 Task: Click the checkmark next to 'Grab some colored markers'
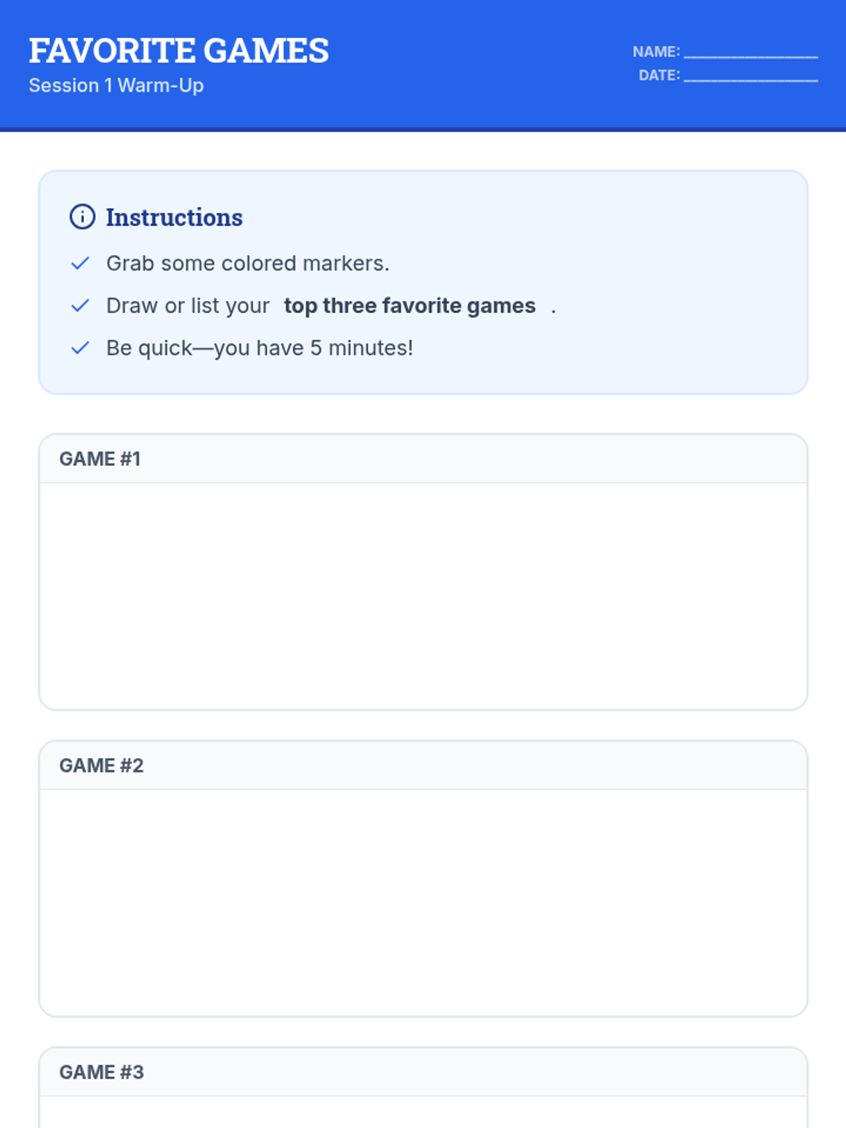coord(80,264)
